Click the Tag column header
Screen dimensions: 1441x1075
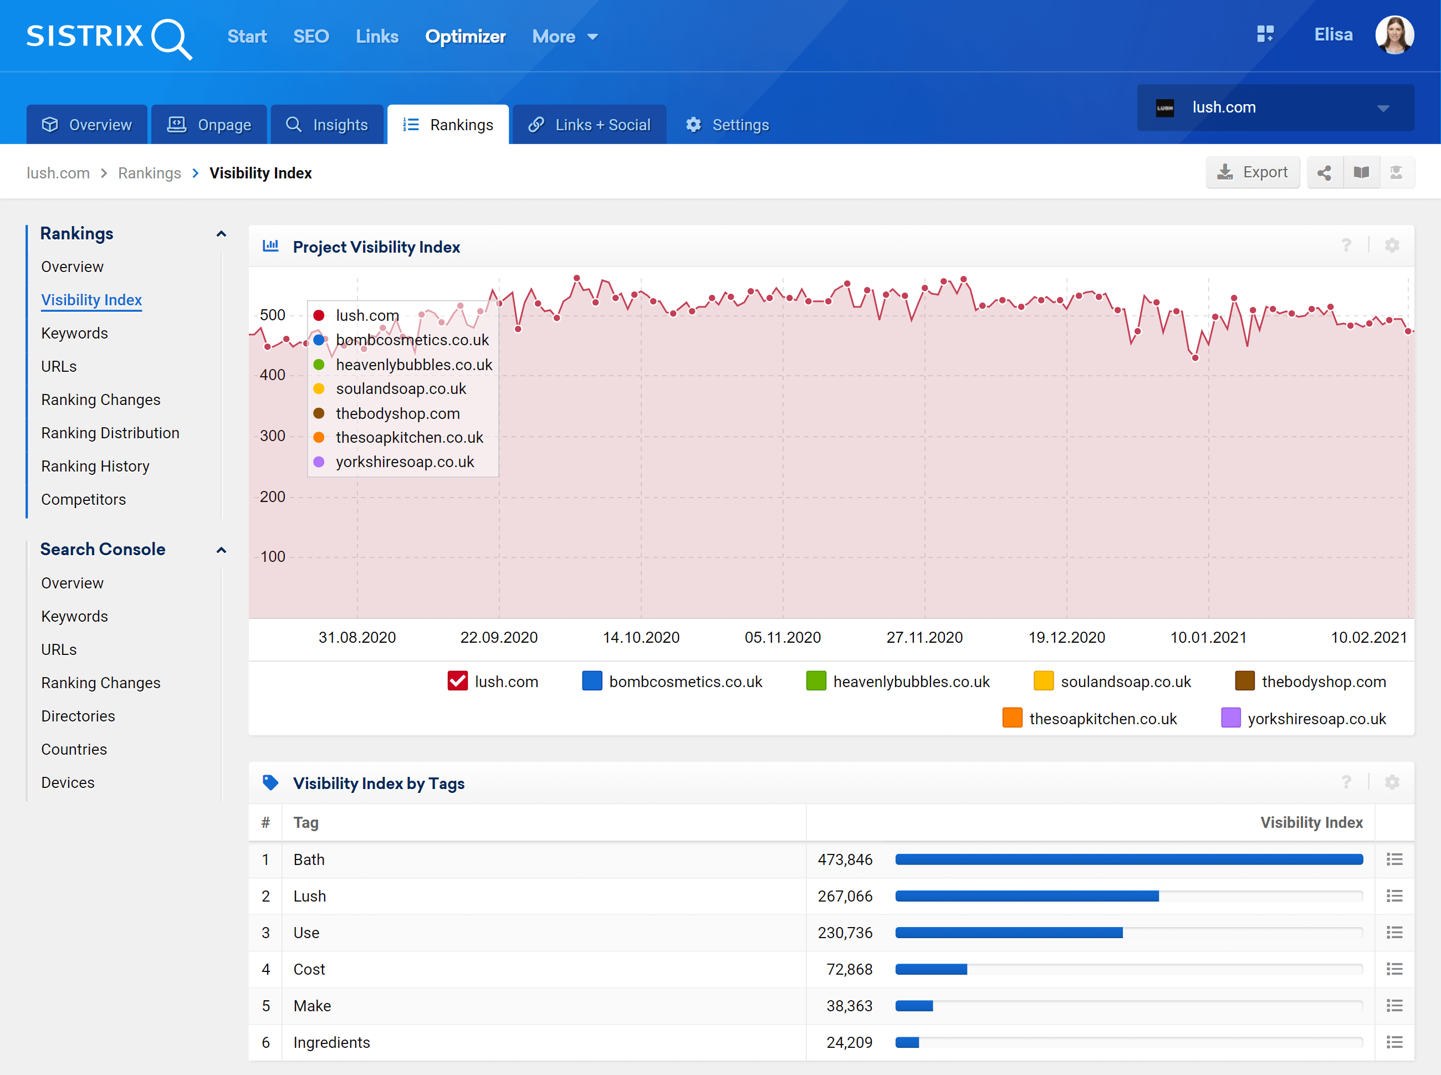(306, 822)
